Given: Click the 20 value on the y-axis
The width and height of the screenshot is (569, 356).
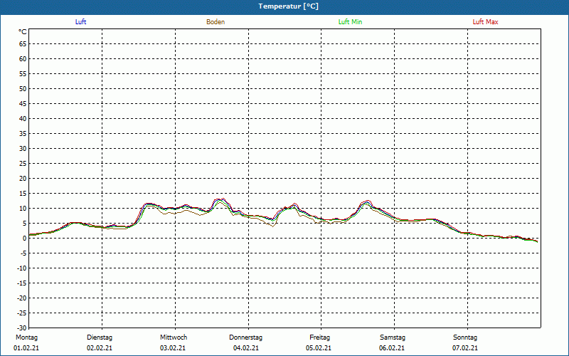Looking at the screenshot, I should coord(23,179).
